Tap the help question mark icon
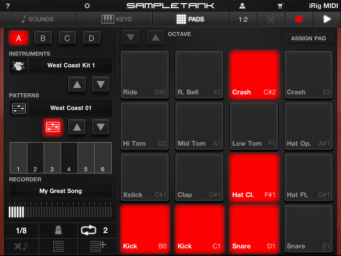 tap(8, 6)
